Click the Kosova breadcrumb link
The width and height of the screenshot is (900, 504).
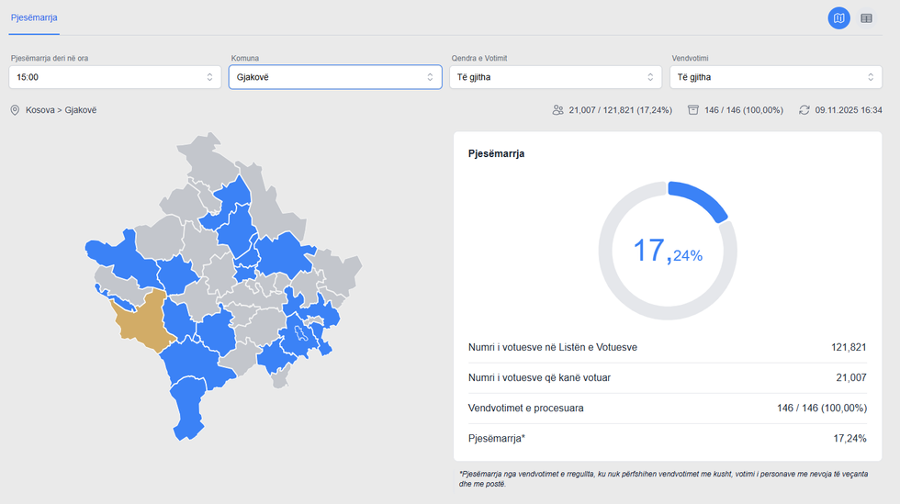click(40, 110)
